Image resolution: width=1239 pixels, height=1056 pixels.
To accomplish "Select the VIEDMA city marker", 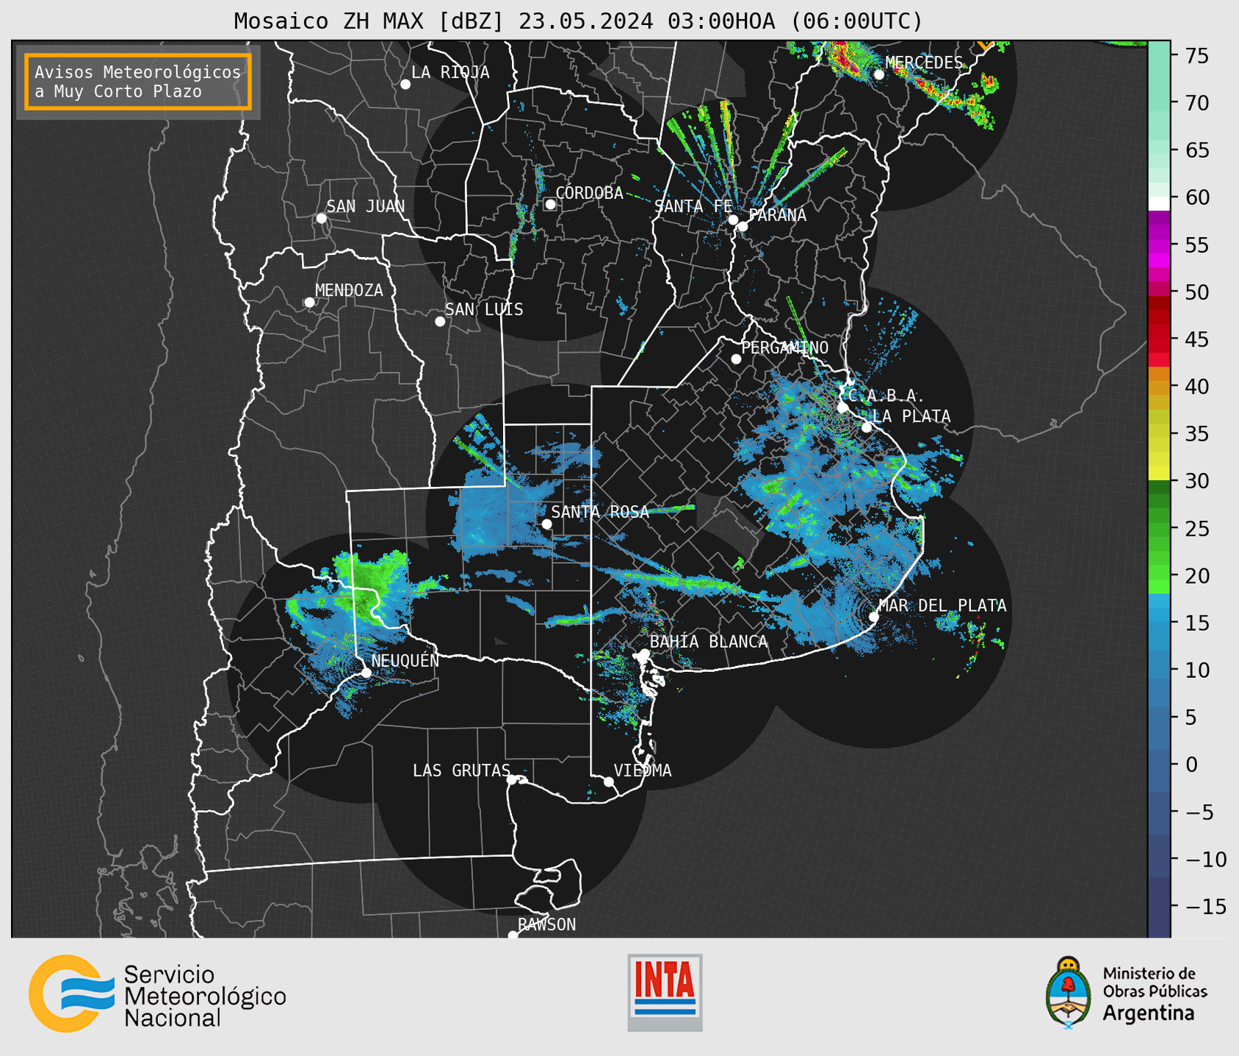I will coord(608,781).
